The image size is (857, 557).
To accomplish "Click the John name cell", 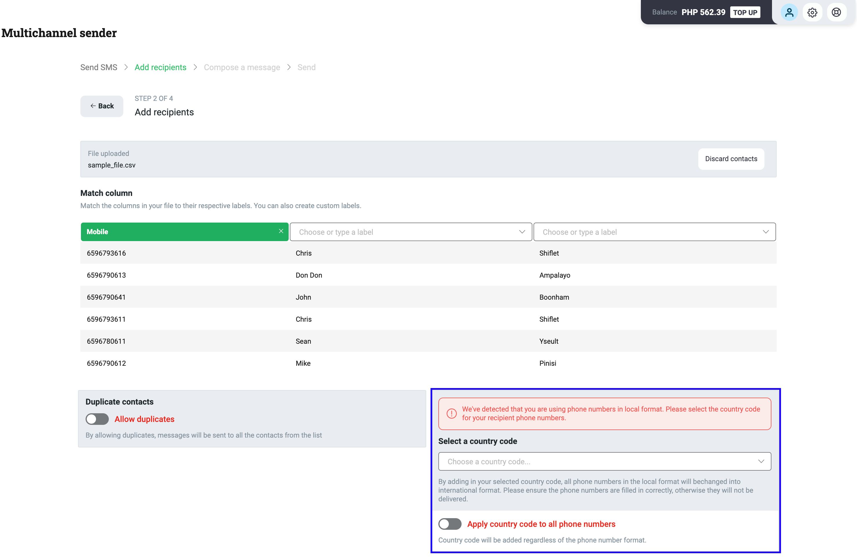I will [303, 297].
